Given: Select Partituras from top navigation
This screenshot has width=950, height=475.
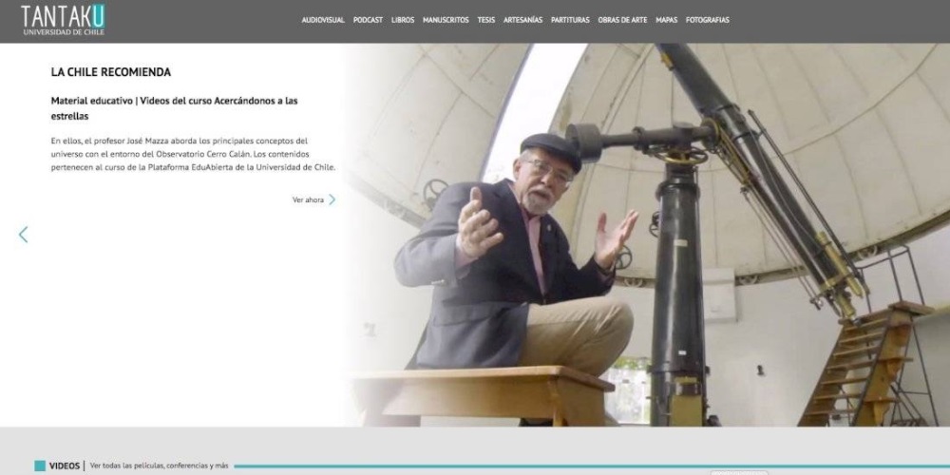Looking at the screenshot, I should click(570, 20).
